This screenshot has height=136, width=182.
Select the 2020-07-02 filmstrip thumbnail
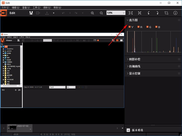point(19,127)
